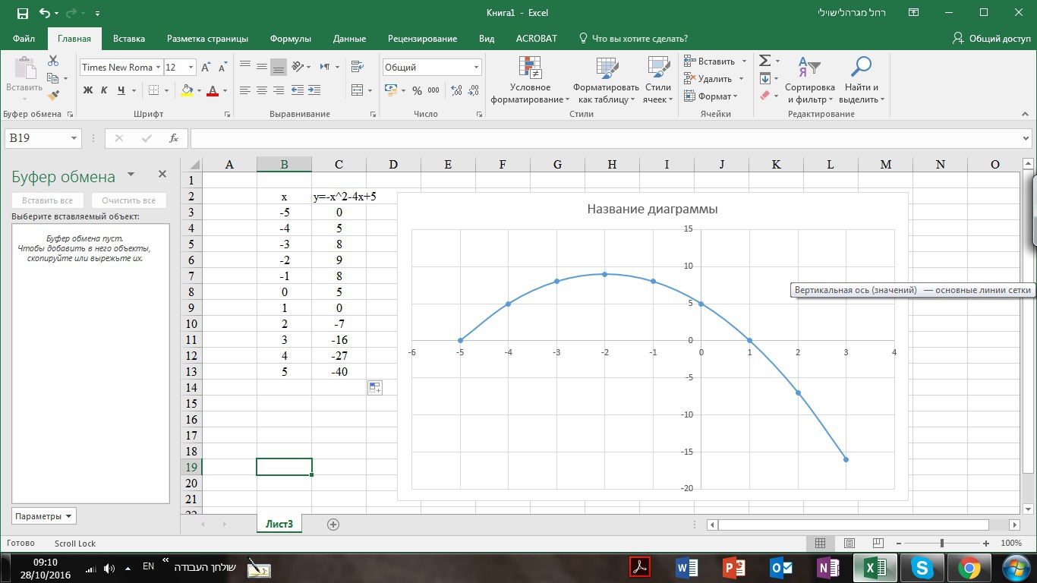Click the Очистить все button
The image size is (1037, 583).
click(x=128, y=200)
